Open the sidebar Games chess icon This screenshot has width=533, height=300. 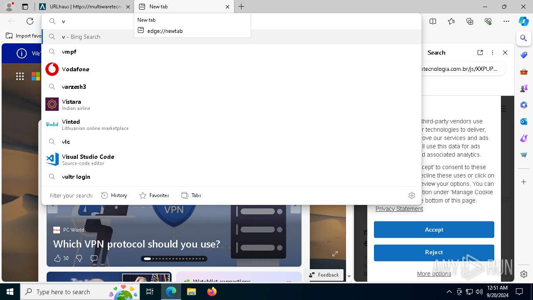pos(524,88)
